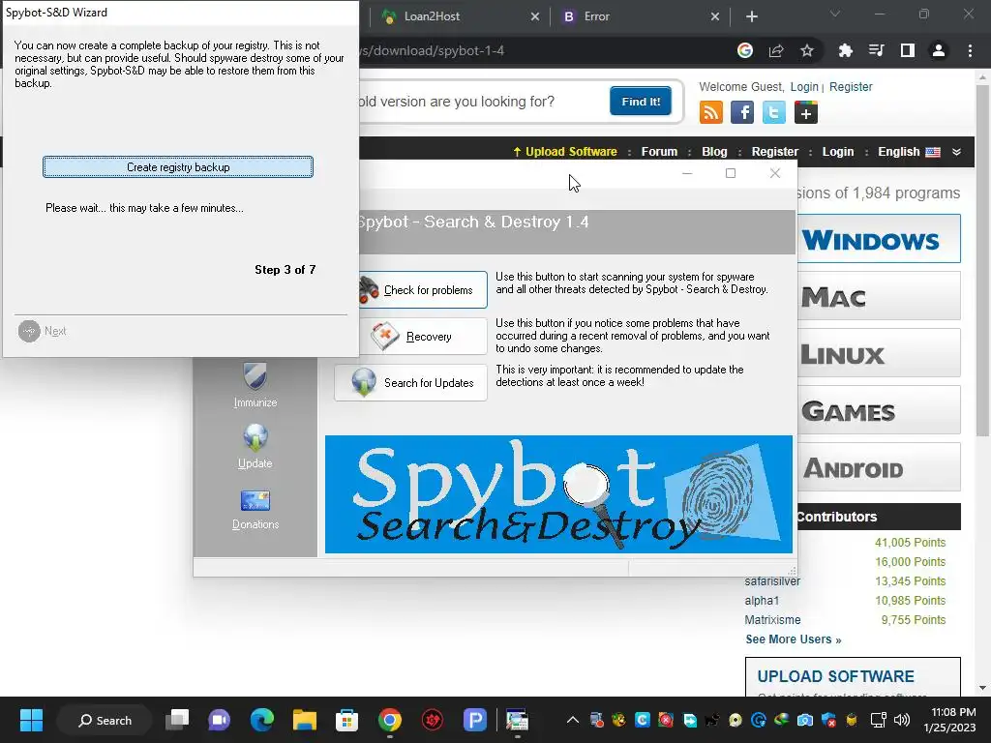Screen dimensions: 991x743
Task: Click the Google icon in the address bar
Action: (745, 50)
